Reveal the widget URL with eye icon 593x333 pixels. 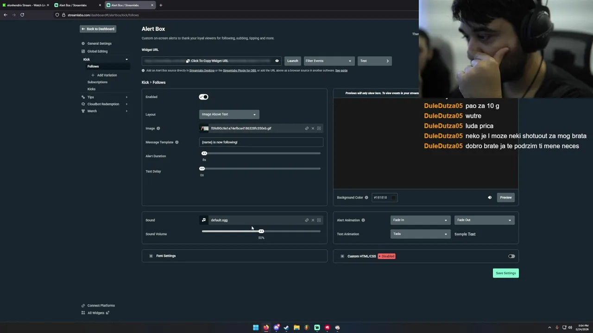(x=277, y=61)
